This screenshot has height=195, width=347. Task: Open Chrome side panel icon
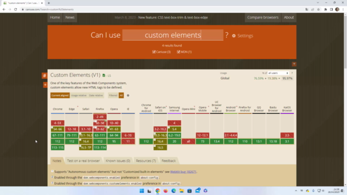click(331, 10)
